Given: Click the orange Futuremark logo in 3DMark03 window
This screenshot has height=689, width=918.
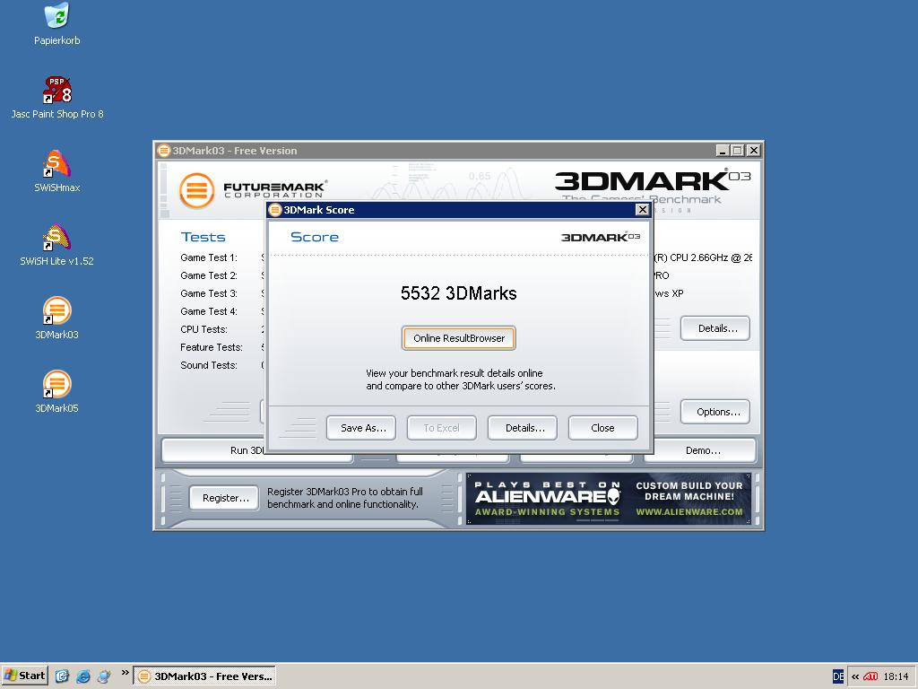Looking at the screenshot, I should coord(196,190).
